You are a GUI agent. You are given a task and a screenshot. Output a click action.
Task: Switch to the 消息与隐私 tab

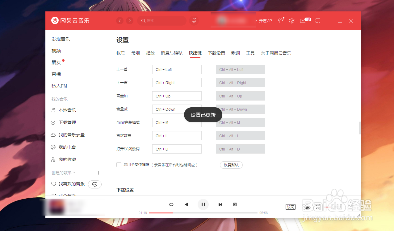pyautogui.click(x=172, y=53)
